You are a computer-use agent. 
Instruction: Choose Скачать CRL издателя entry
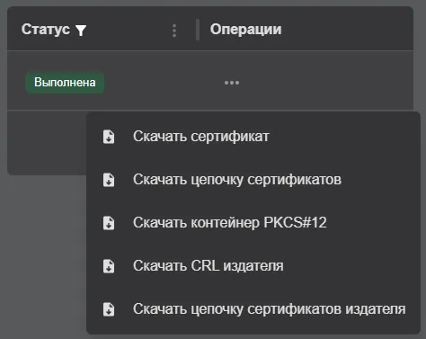(x=253, y=266)
